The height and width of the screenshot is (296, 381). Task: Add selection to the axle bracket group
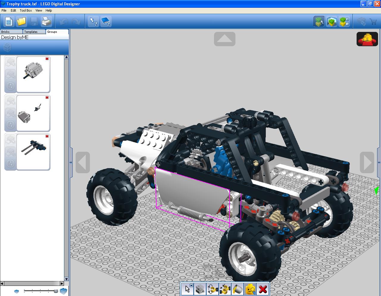point(10,140)
